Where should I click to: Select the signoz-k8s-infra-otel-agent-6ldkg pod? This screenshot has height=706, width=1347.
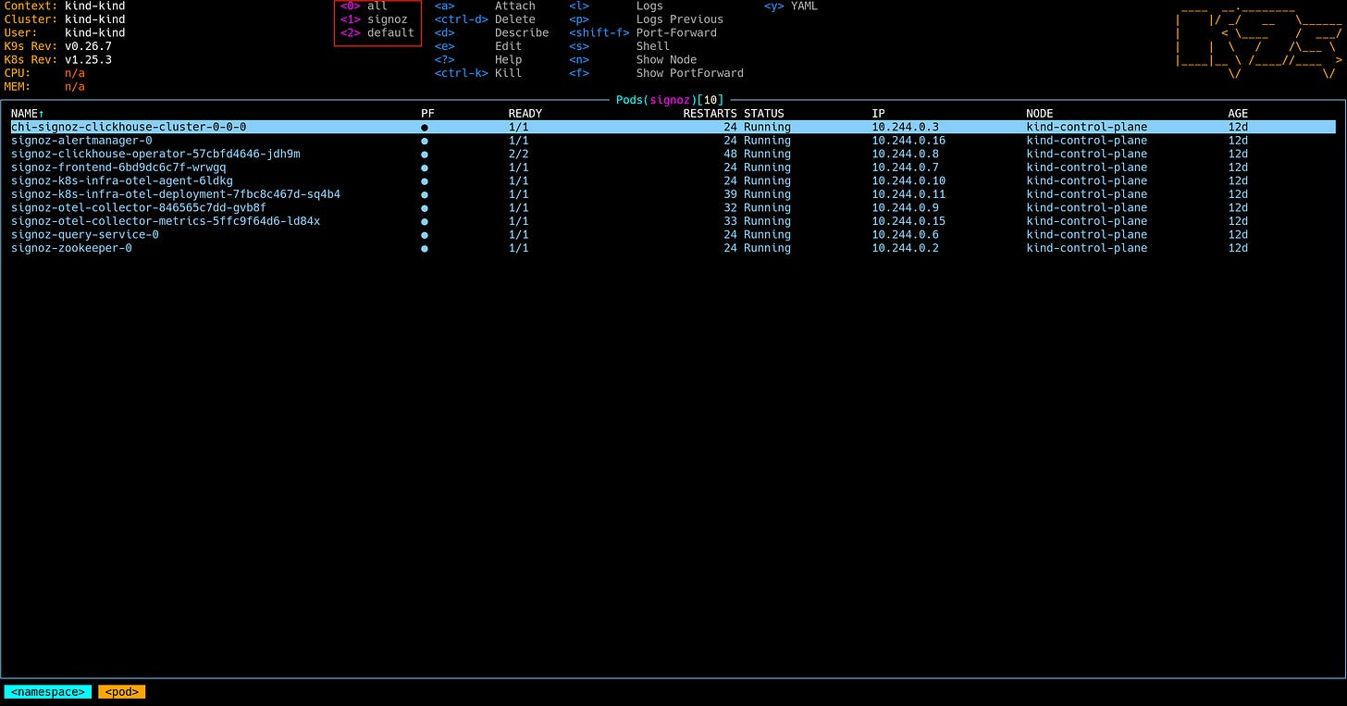click(x=673, y=180)
